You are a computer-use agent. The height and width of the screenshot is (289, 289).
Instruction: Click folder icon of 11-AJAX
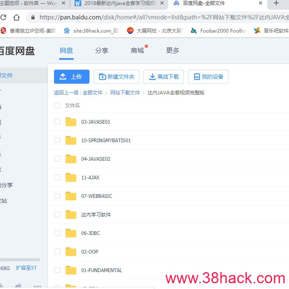[x=71, y=178]
